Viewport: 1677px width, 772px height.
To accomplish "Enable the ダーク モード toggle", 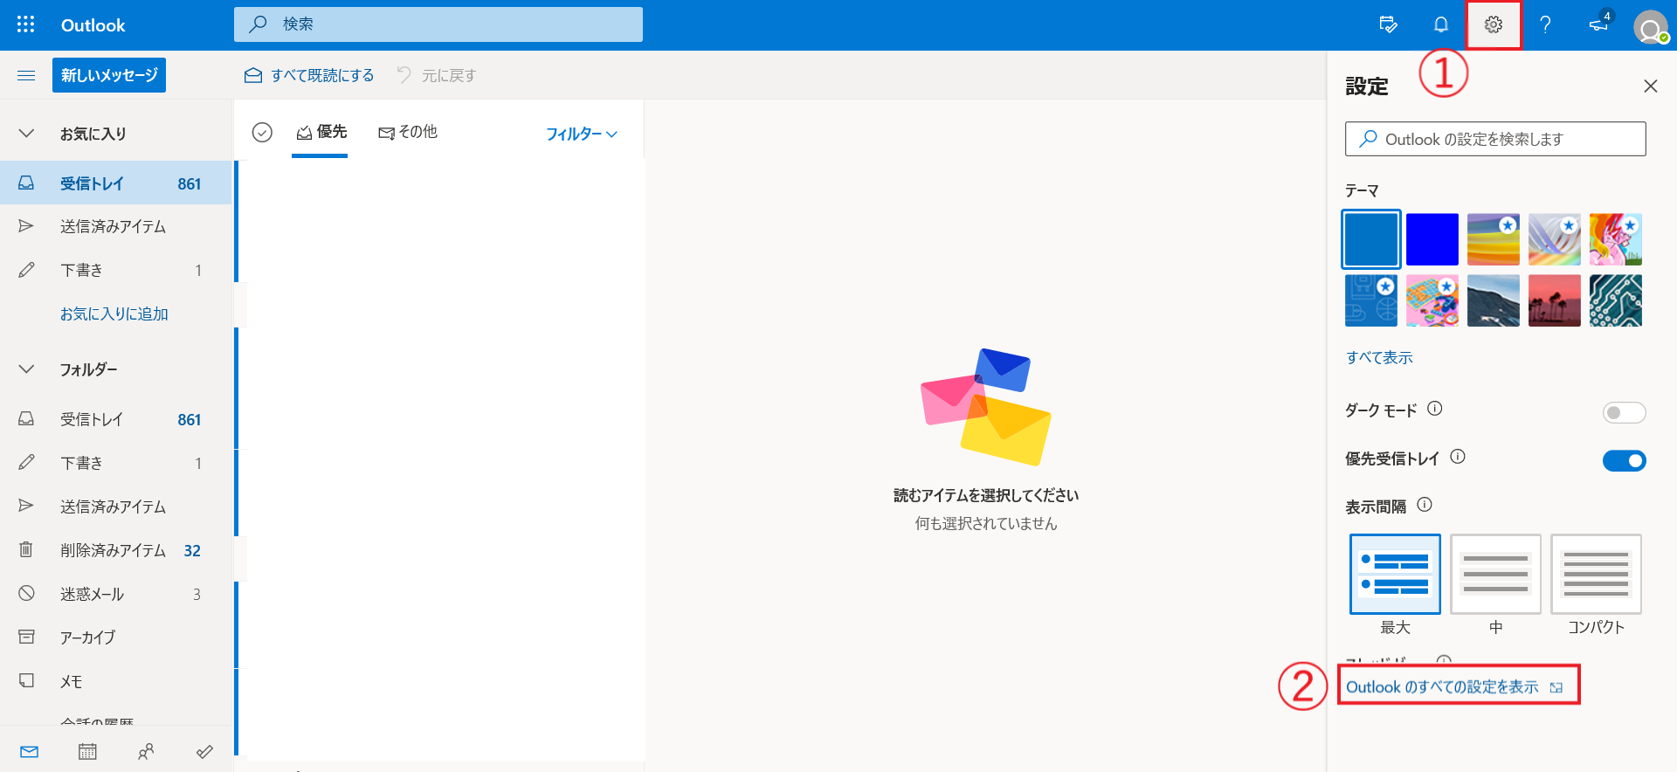I will [1624, 412].
